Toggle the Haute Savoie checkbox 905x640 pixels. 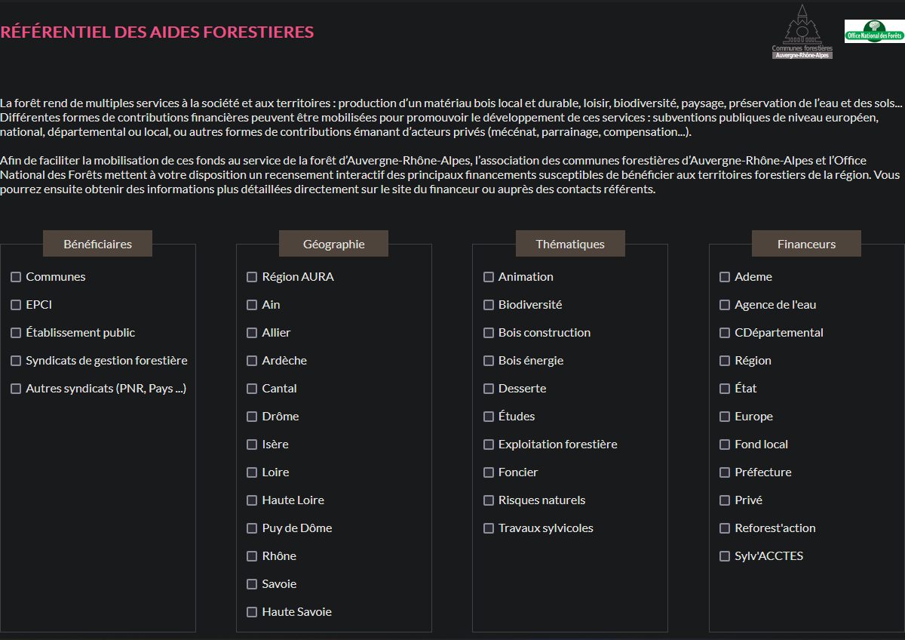[x=252, y=612]
